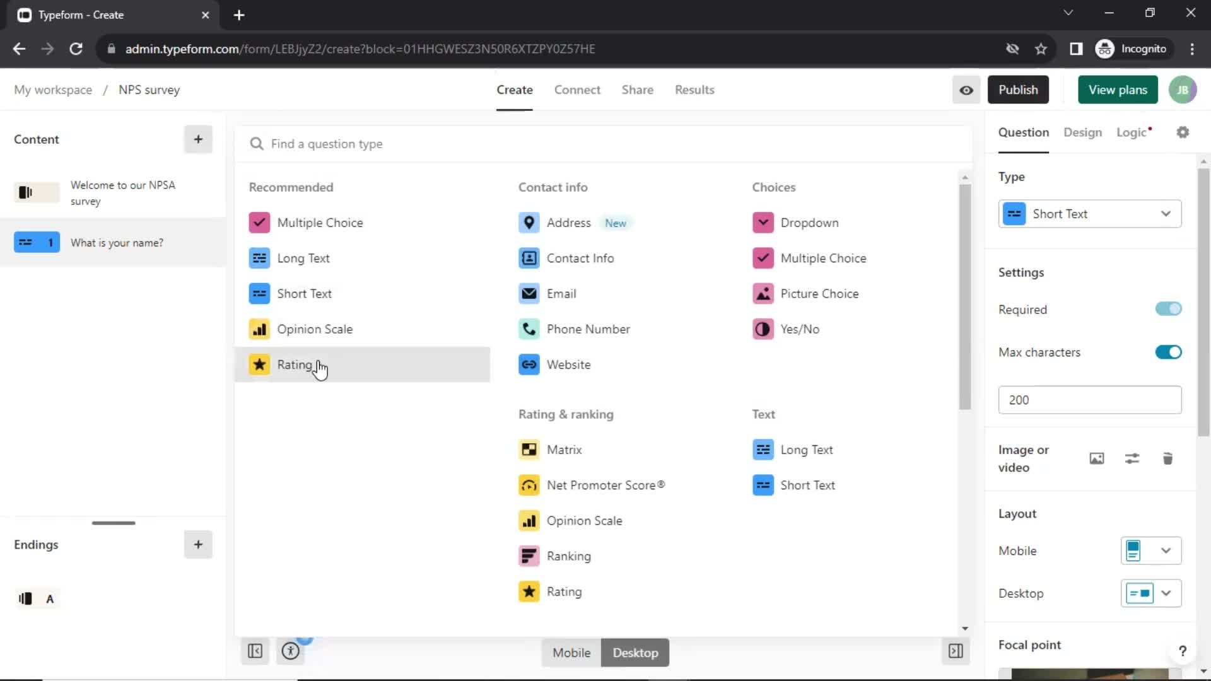Pick Short Text under Recommended
Screen dimensions: 1211x681
coord(290,293)
